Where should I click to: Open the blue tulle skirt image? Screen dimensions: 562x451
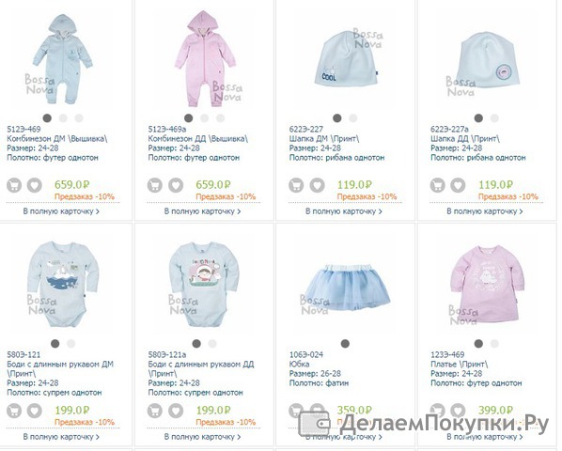pyautogui.click(x=345, y=287)
